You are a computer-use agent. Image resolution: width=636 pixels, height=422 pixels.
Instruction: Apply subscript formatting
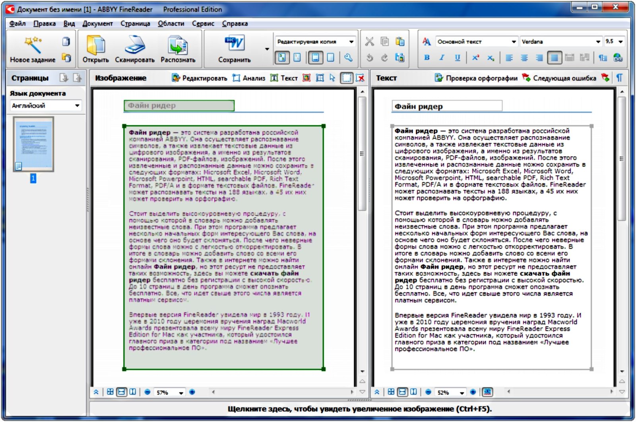click(x=491, y=58)
